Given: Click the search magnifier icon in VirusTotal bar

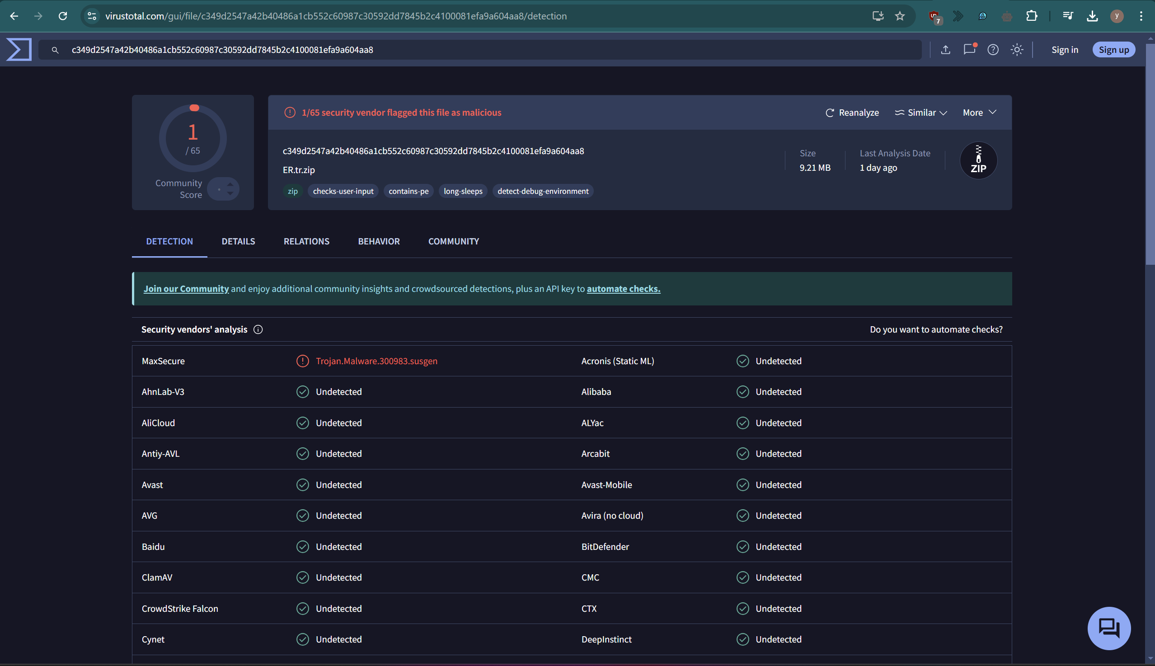Looking at the screenshot, I should coord(55,50).
